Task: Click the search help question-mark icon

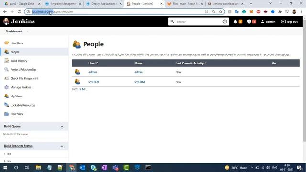Action: (x=225, y=21)
